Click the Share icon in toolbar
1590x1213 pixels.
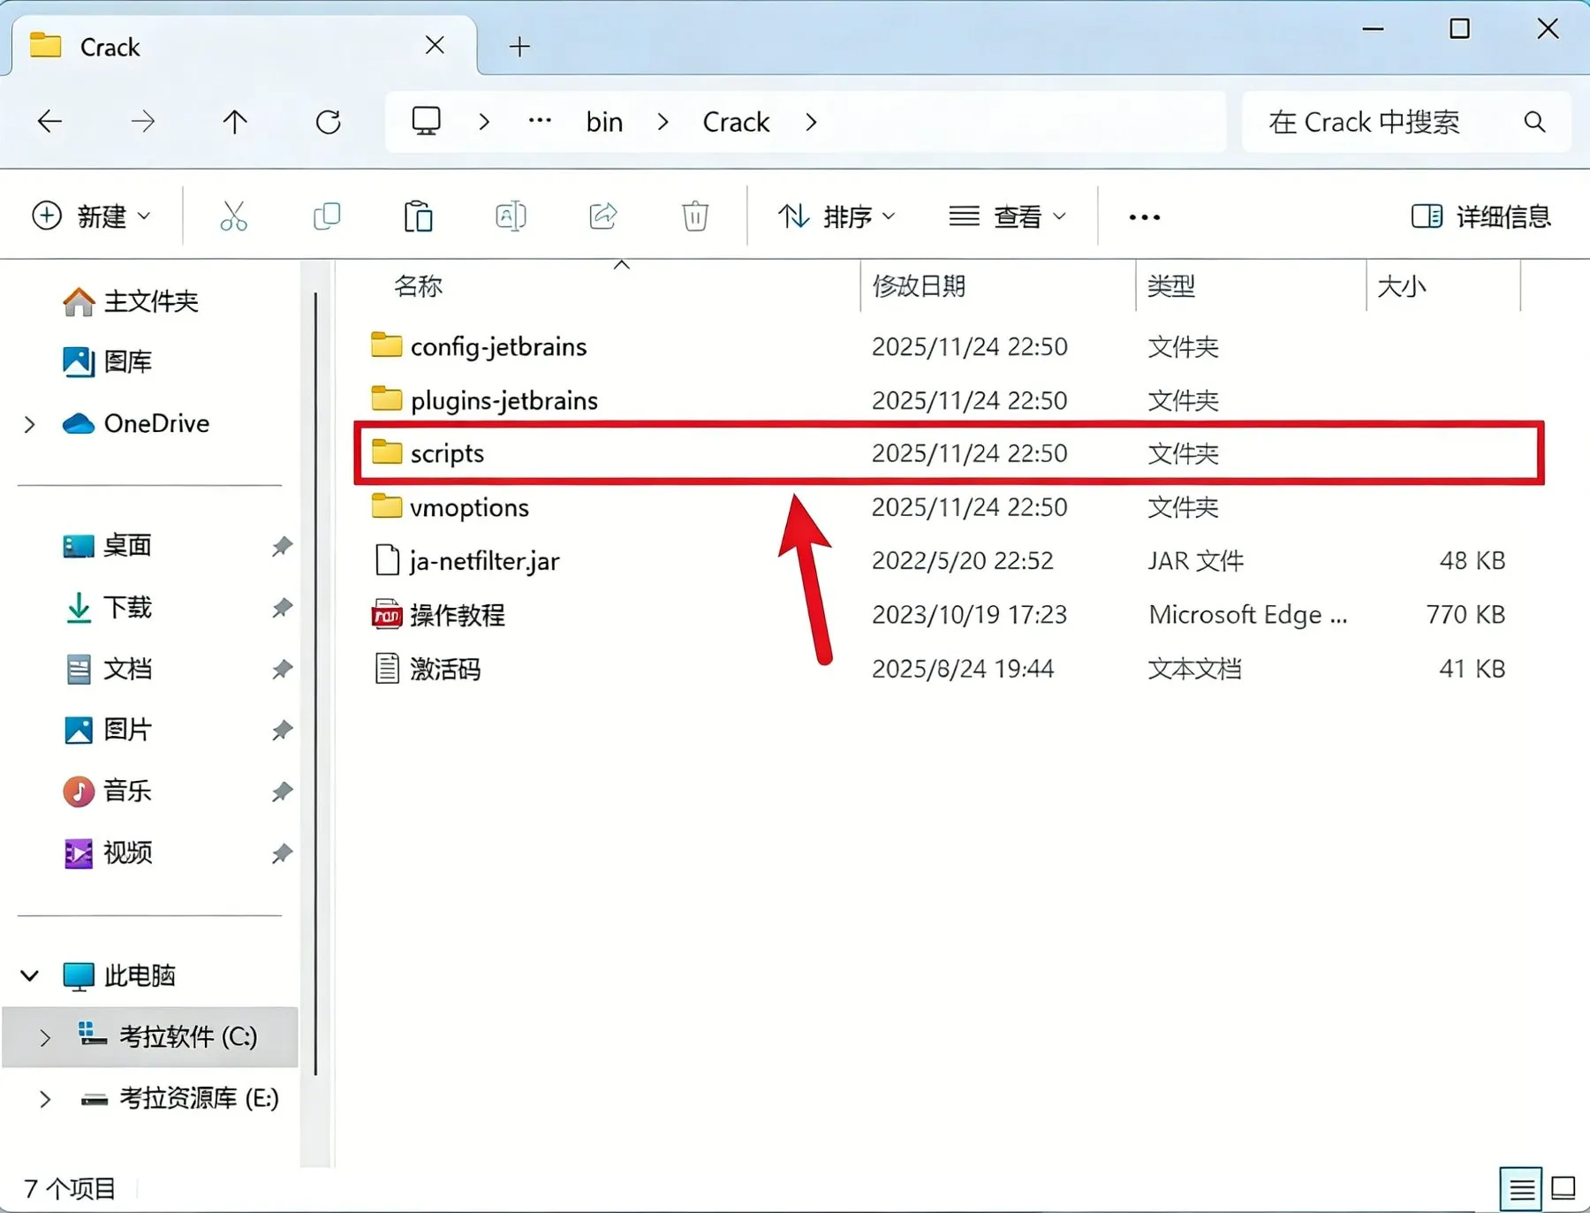(x=603, y=216)
